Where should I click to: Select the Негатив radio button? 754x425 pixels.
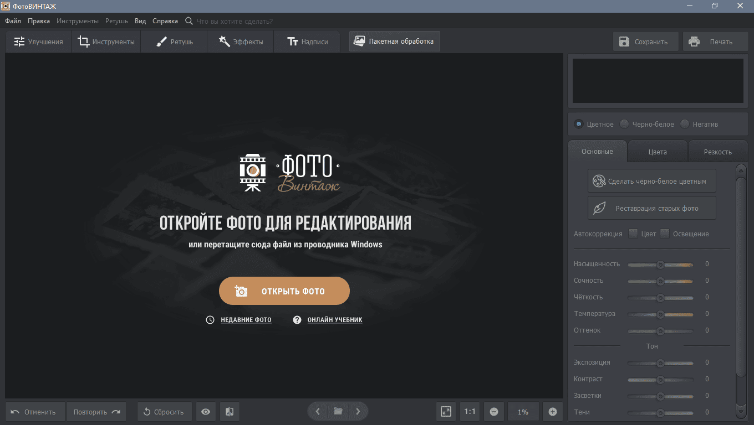685,124
